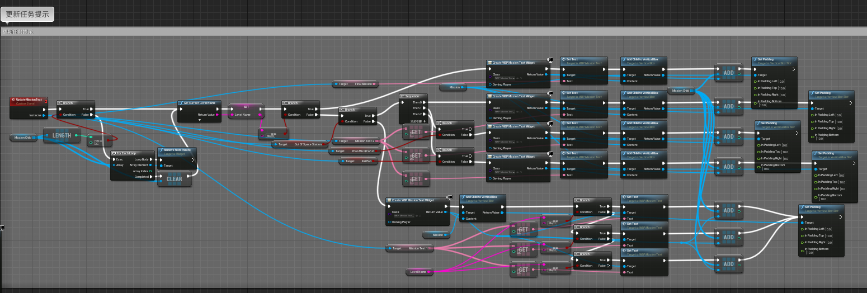Select the Get Current Level Name function node
The image size is (867, 293).
200,103
